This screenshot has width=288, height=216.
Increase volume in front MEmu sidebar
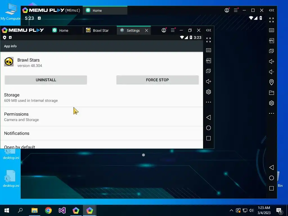(208, 81)
